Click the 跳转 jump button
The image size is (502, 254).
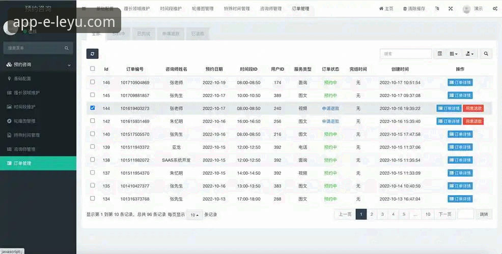tap(484, 214)
